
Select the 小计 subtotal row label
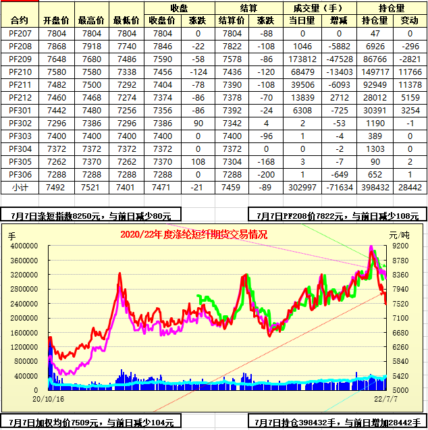pos(20,185)
